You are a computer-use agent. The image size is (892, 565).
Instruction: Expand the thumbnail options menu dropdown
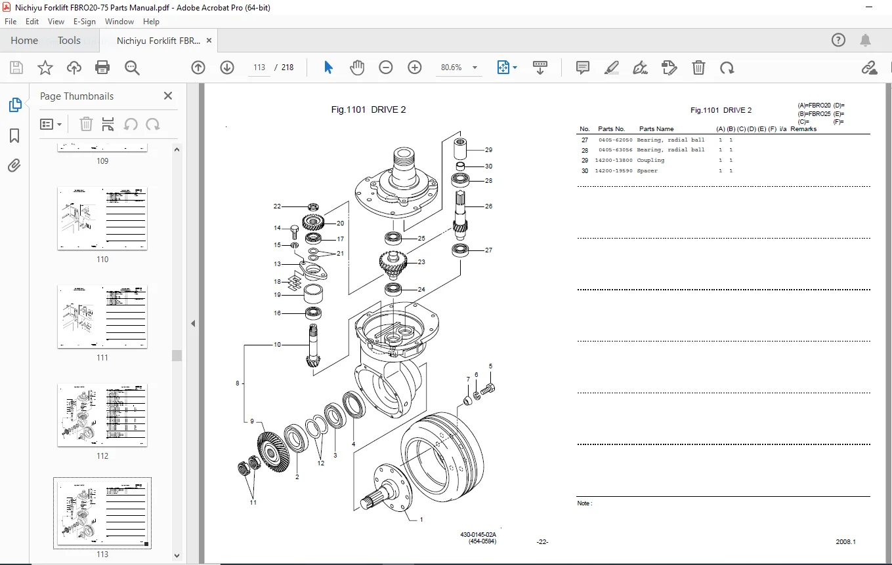point(51,124)
